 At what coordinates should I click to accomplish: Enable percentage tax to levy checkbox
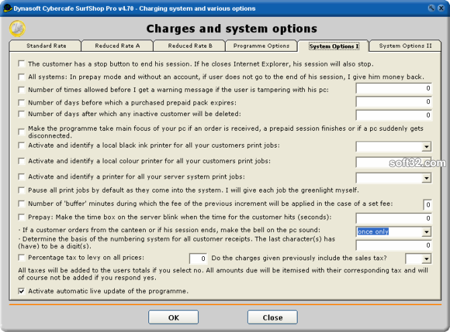pyautogui.click(x=21, y=258)
